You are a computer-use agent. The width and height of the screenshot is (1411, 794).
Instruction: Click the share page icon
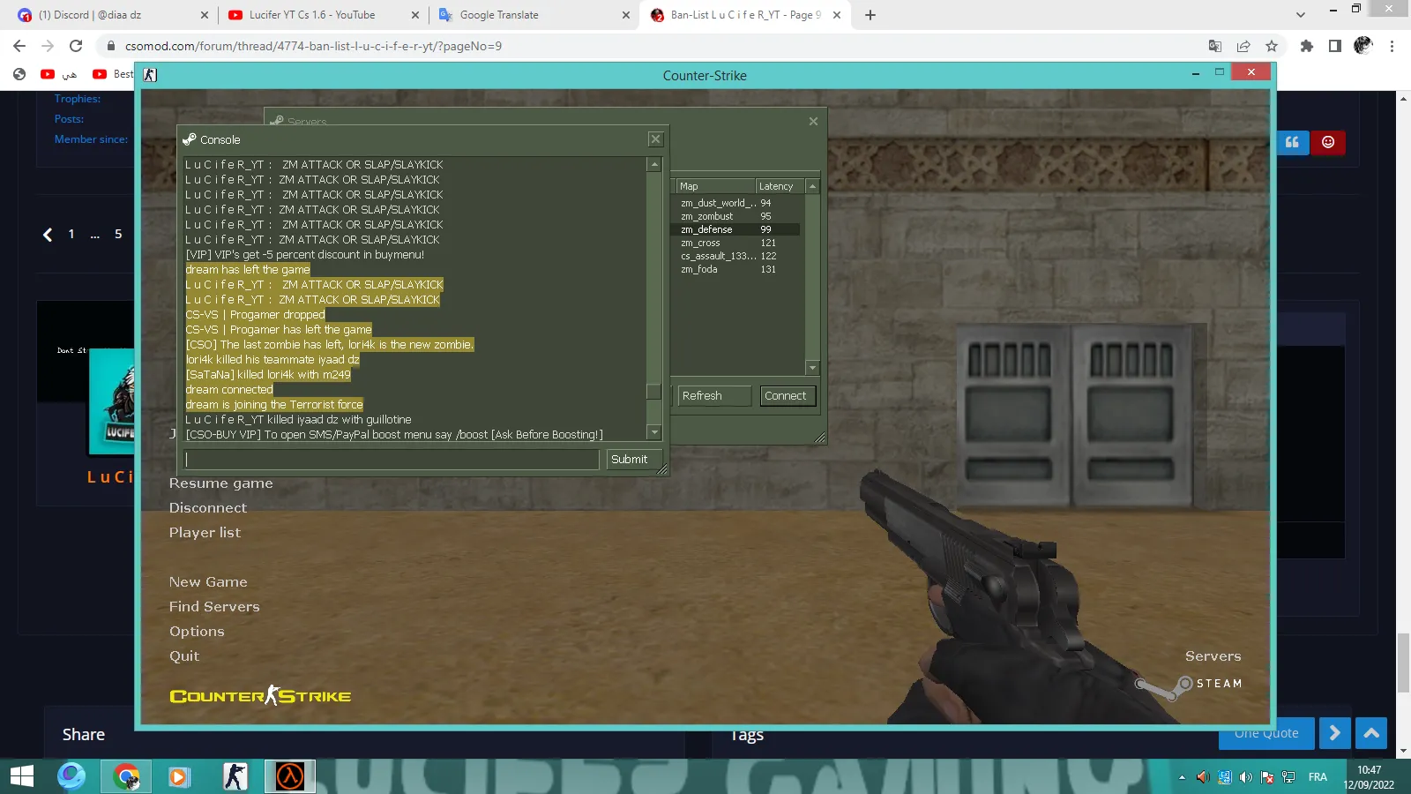point(1243,46)
